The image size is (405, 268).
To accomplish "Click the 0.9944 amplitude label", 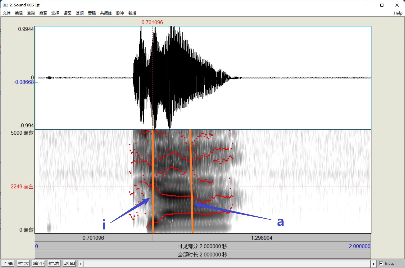I will point(26,29).
